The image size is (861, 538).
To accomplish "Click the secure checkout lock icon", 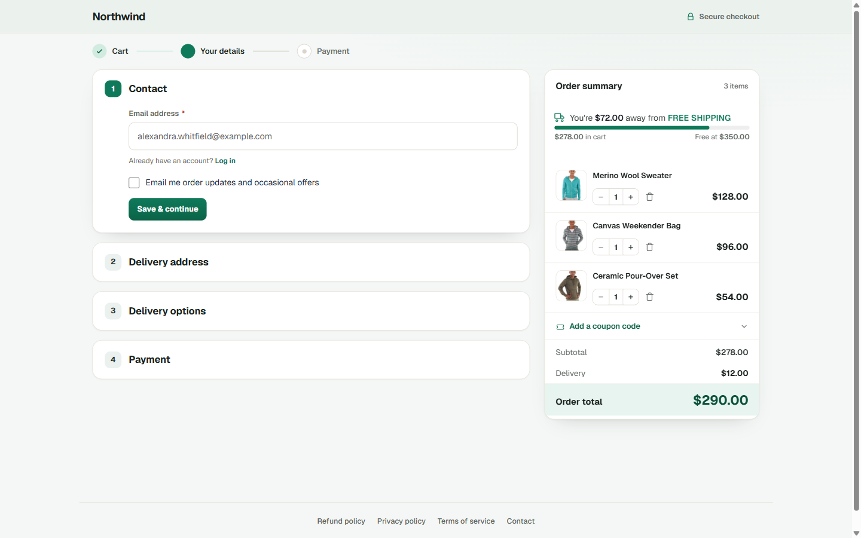I will pos(691,17).
